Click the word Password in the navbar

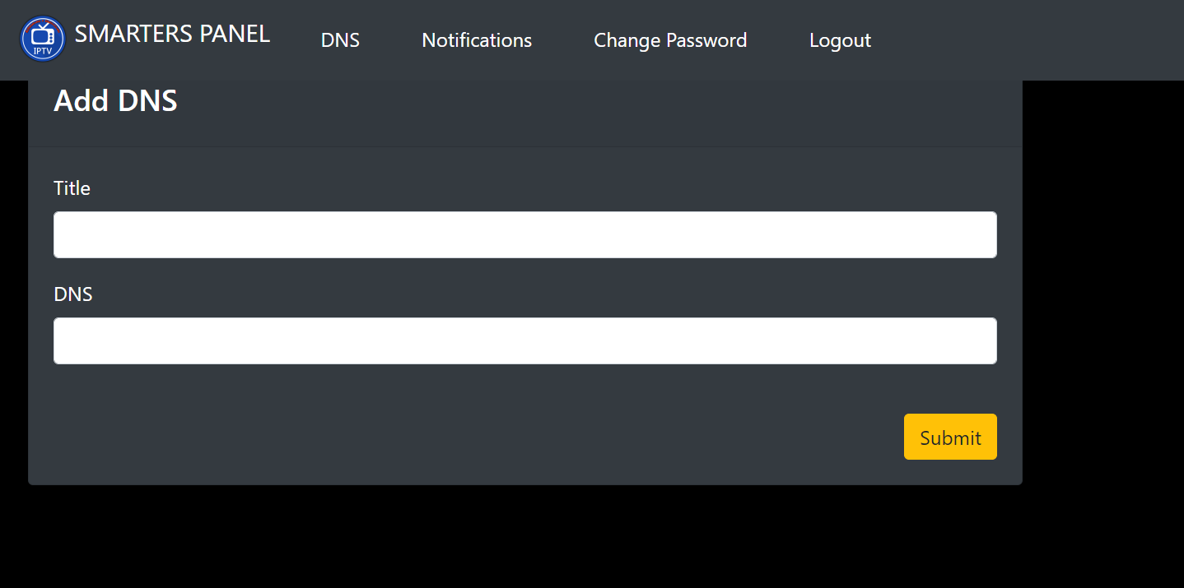706,40
